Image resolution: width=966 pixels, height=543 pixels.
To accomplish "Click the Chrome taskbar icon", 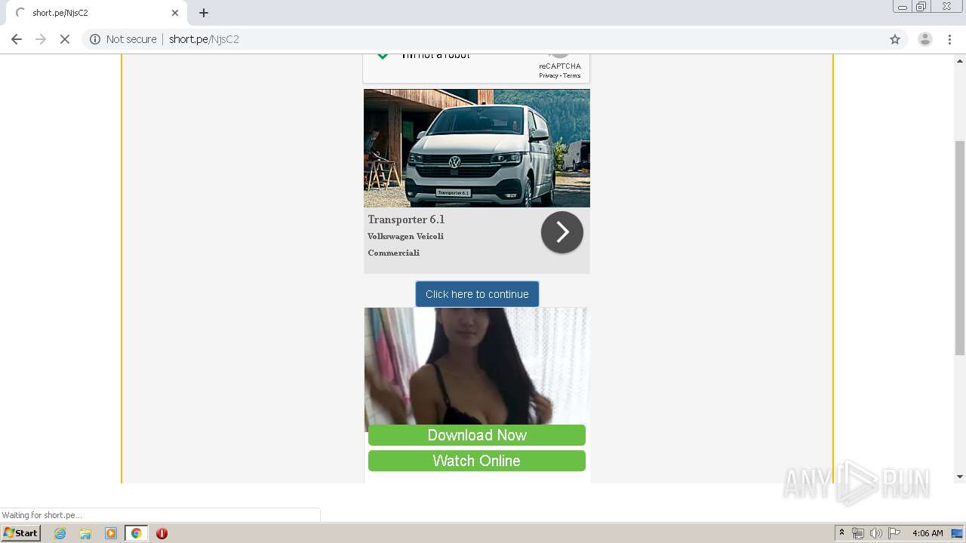I will (x=136, y=533).
